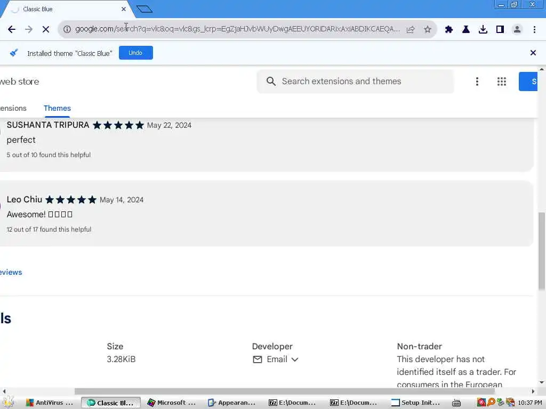546x409 pixels.
Task: Open AntiVirus window from taskbar
Action: click(x=50, y=403)
